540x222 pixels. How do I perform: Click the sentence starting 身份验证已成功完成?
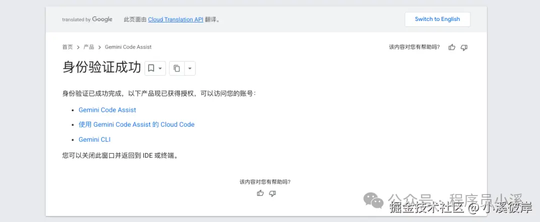point(159,93)
